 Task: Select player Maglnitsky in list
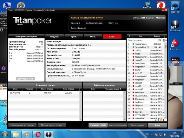click(x=146, y=67)
